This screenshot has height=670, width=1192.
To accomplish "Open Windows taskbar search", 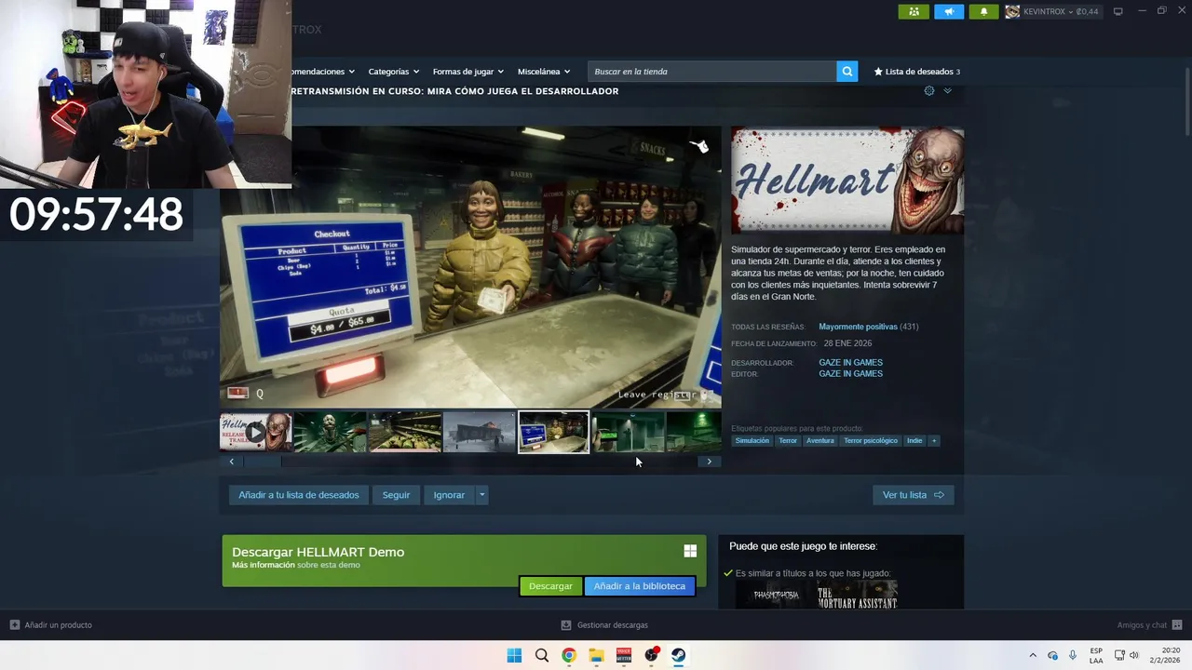I will [541, 655].
